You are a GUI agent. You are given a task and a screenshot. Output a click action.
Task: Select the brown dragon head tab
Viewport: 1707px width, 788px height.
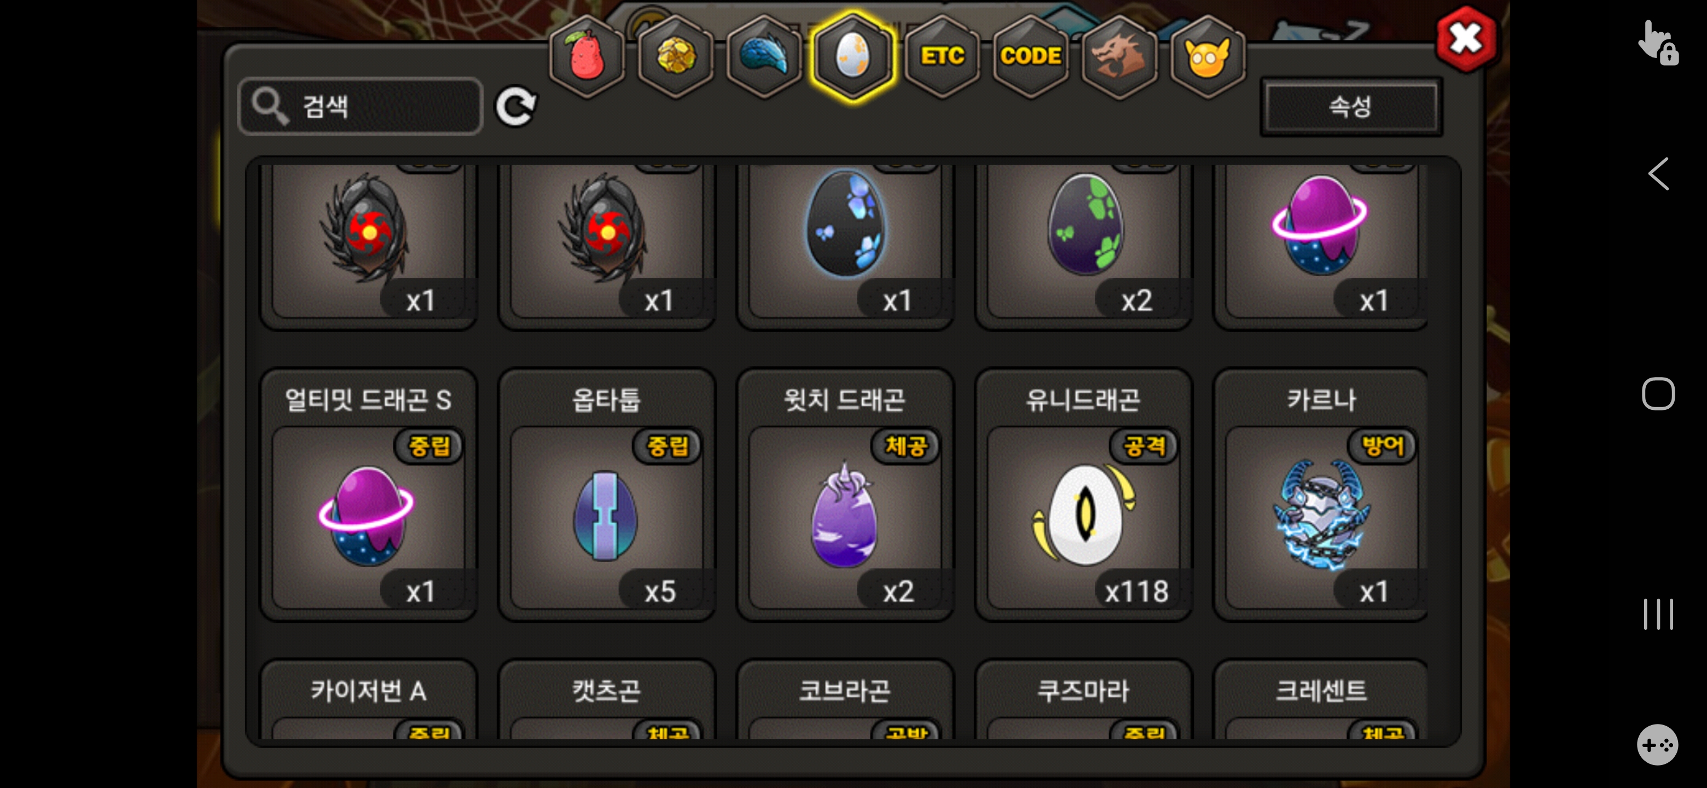(1119, 56)
